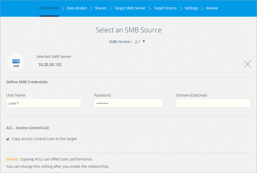Click the round SMB server icon
The height and width of the screenshot is (173, 257).
[x=16, y=63]
